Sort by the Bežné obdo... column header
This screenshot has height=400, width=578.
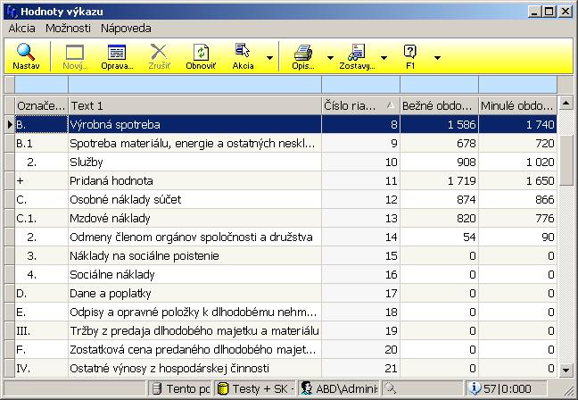439,106
